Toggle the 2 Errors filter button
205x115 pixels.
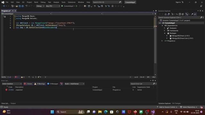pyautogui.click(x=28, y=84)
